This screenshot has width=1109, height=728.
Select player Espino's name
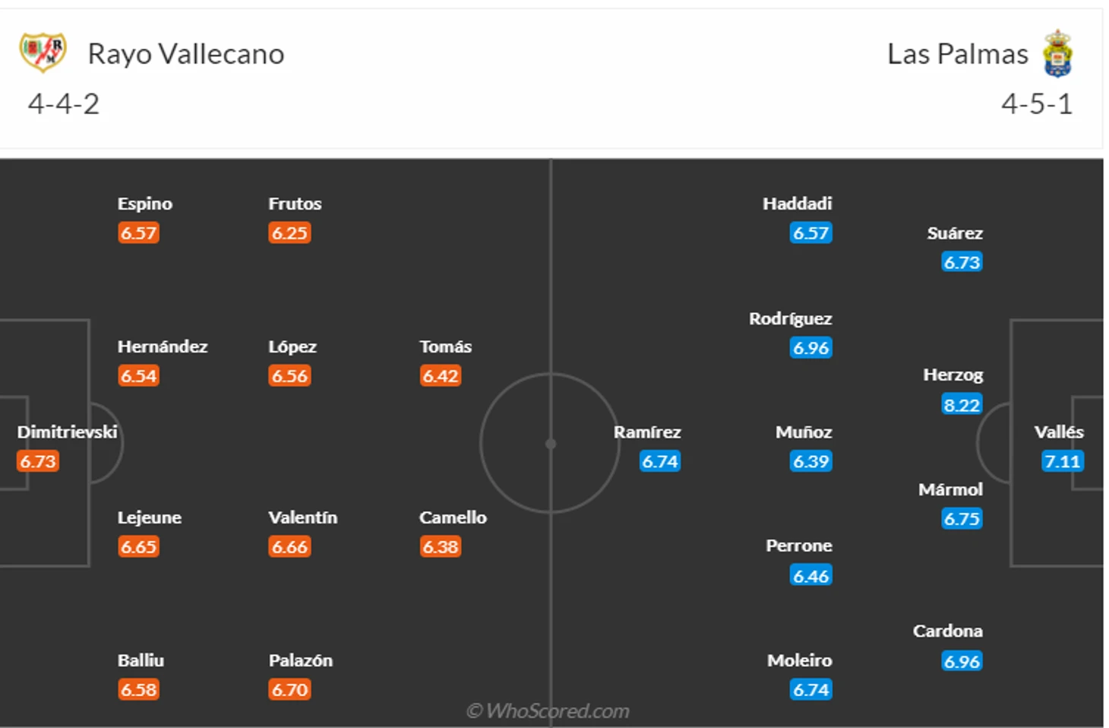pos(145,204)
